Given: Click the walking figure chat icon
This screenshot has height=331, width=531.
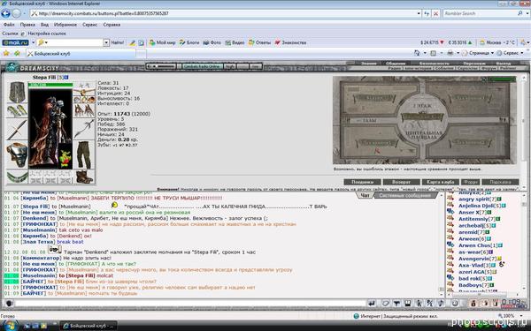Looking at the screenshot, I should (419, 304).
